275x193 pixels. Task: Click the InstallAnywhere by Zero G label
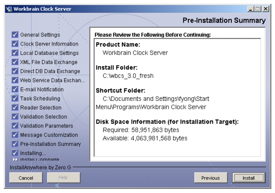click(x=40, y=167)
